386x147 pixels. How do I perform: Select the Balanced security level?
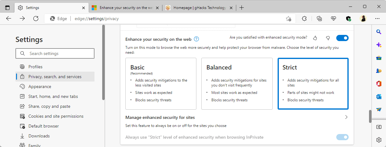[237, 84]
